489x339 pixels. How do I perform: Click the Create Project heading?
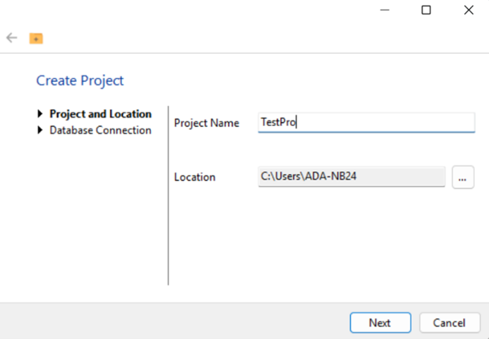[80, 81]
